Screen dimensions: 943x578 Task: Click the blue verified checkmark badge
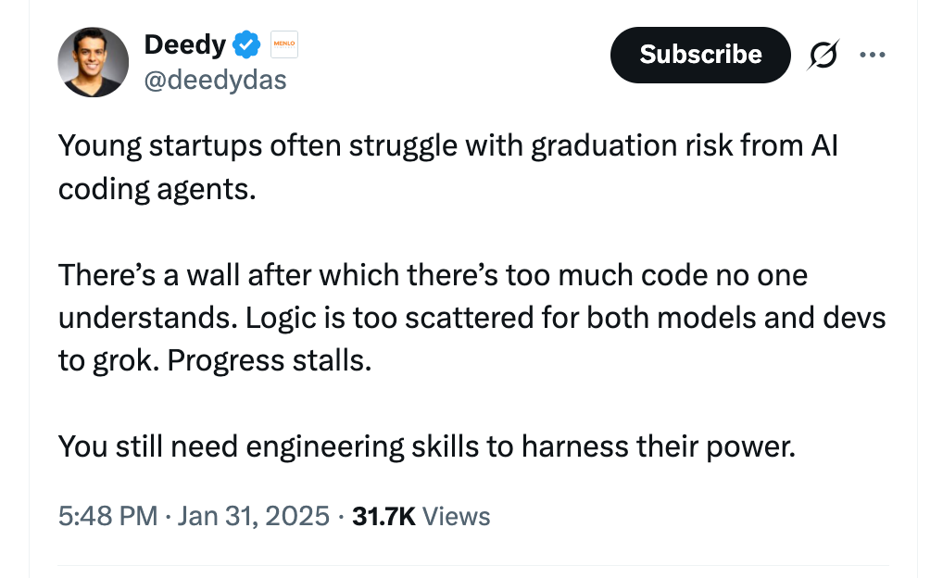[245, 44]
